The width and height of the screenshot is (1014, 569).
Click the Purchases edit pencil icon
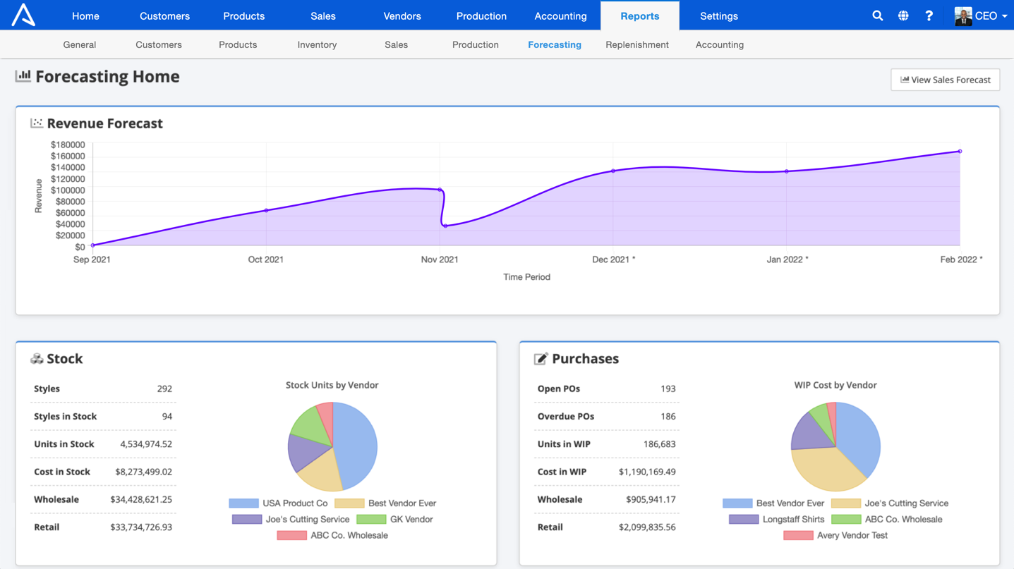click(x=541, y=359)
